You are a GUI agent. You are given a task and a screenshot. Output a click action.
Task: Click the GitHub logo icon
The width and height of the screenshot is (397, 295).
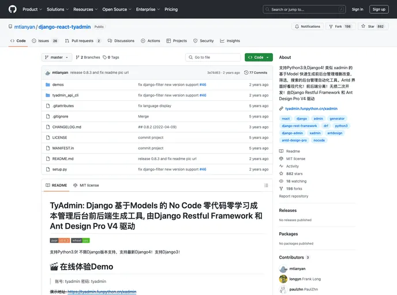click(13, 9)
